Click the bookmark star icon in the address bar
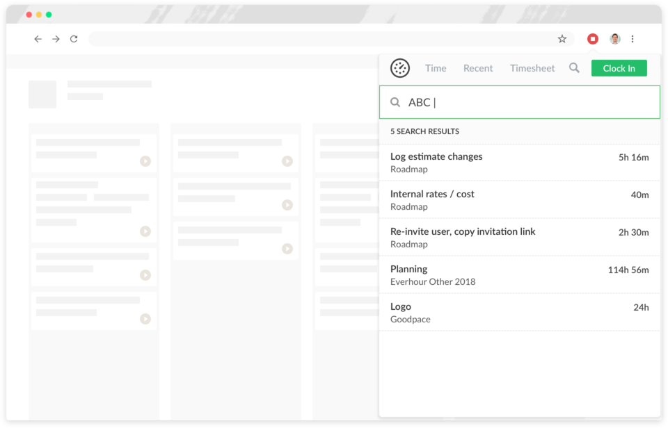This screenshot has width=668, height=428. tap(562, 39)
